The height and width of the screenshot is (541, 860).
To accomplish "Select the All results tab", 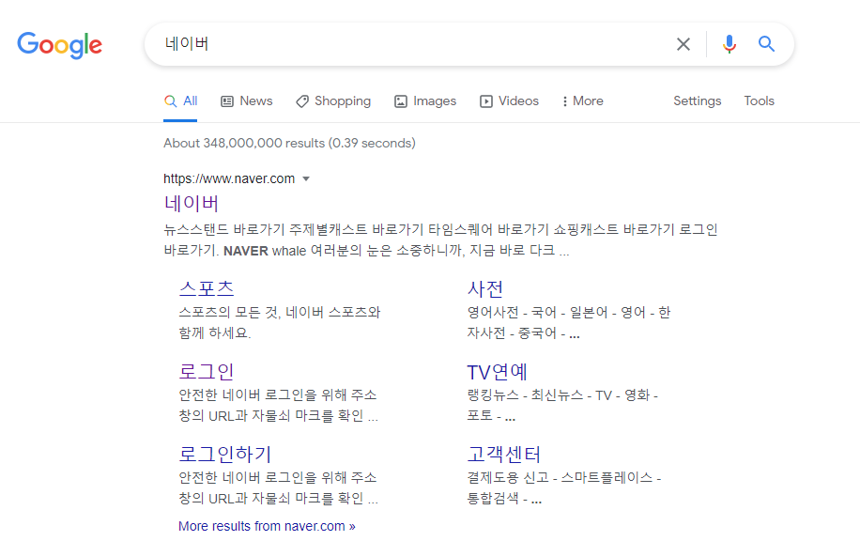I will point(180,100).
